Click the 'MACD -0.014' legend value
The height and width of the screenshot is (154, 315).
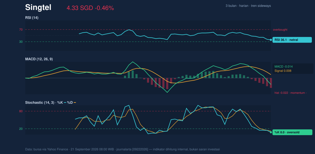point(283,67)
